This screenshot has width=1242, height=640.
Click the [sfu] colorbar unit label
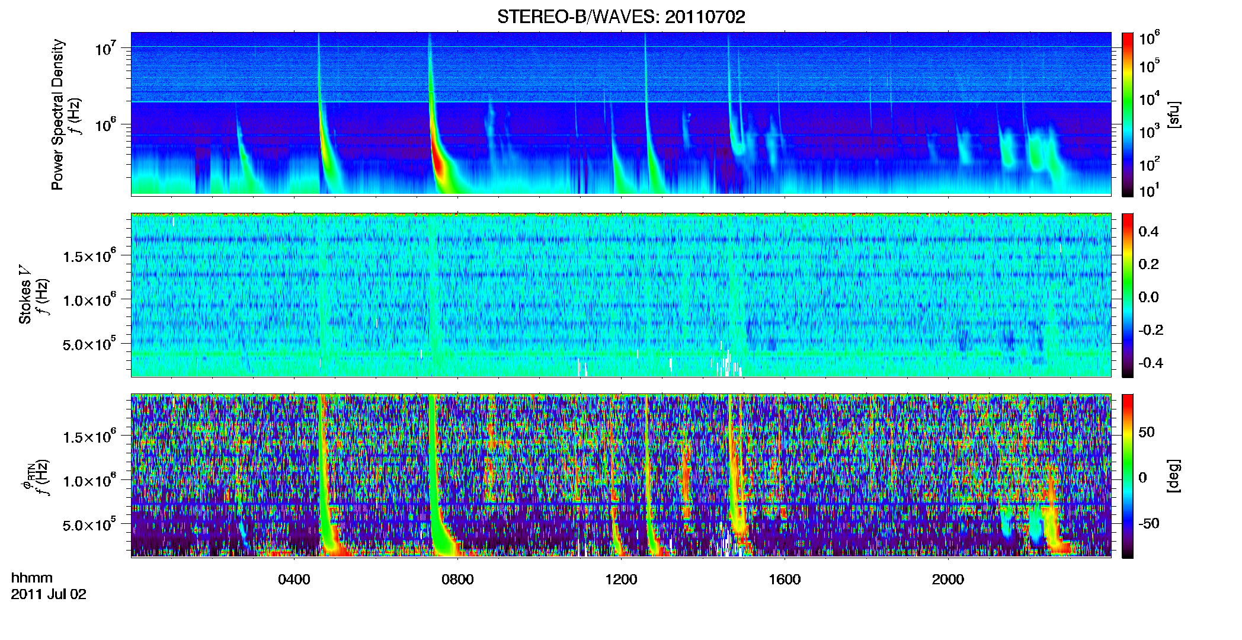pos(1174,114)
